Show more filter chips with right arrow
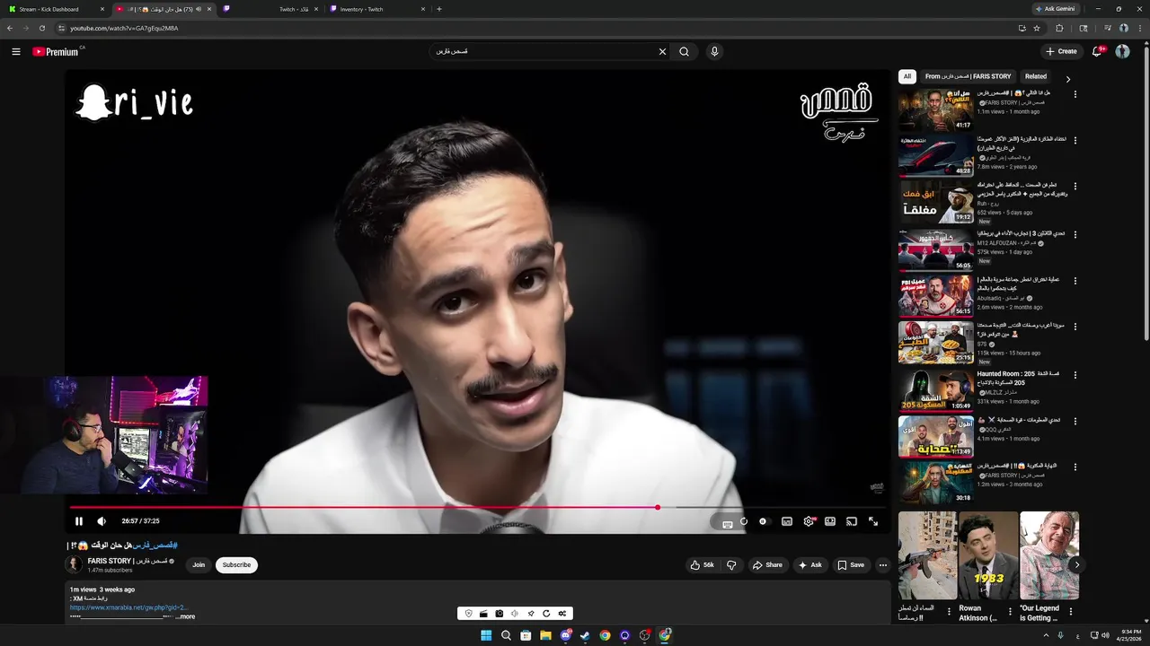The height and width of the screenshot is (646, 1150). (1068, 79)
